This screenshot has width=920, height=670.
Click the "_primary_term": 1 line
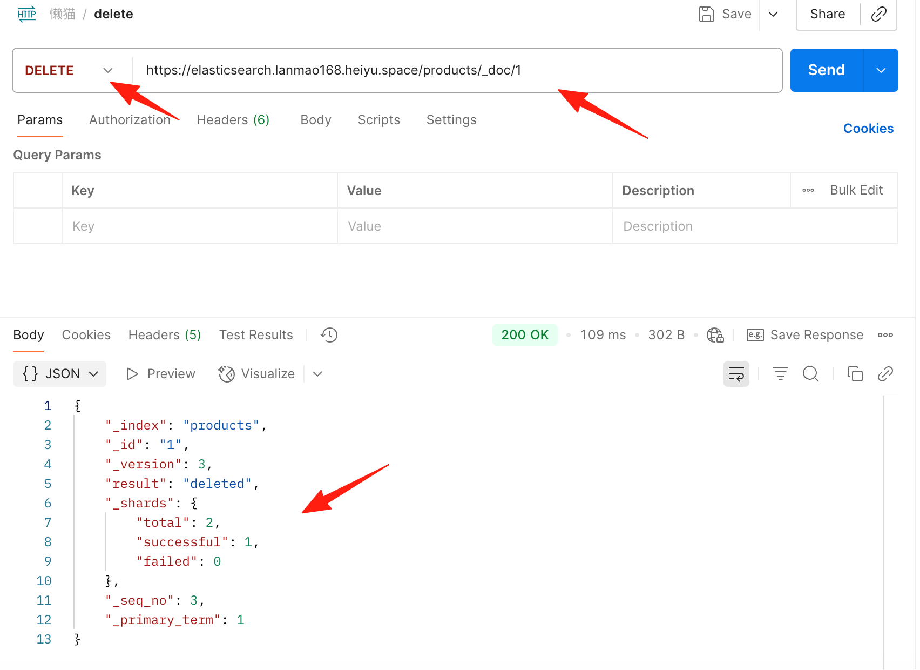pos(174,620)
